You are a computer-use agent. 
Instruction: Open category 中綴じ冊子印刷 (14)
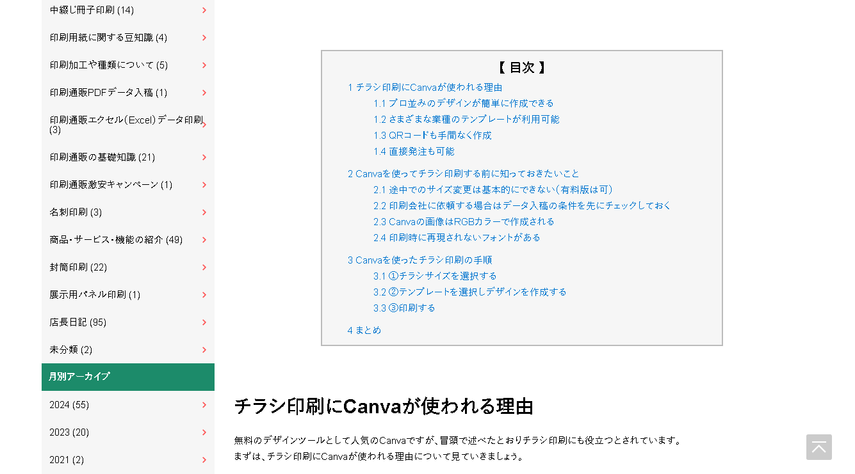click(128, 10)
